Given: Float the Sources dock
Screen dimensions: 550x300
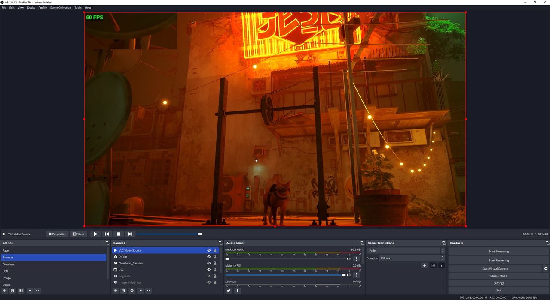Looking at the screenshot, I should (220, 243).
